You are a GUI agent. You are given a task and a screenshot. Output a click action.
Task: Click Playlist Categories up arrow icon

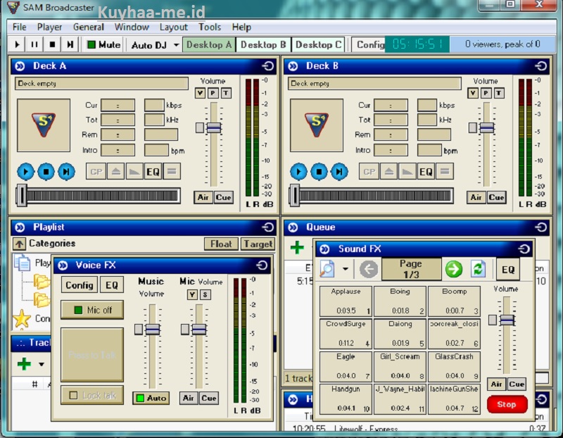pyautogui.click(x=20, y=244)
